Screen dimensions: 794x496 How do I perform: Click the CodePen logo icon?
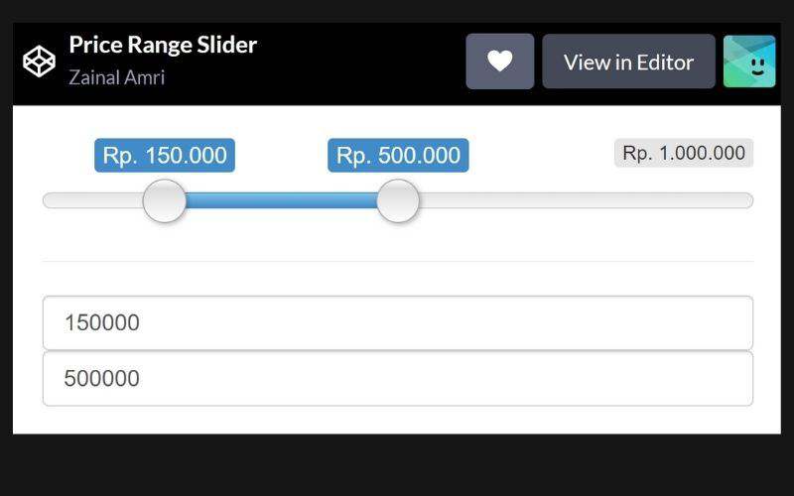(x=39, y=62)
